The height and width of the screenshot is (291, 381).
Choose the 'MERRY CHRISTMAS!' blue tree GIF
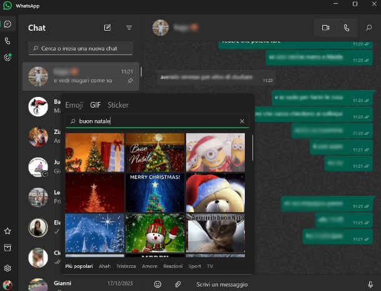click(x=155, y=193)
